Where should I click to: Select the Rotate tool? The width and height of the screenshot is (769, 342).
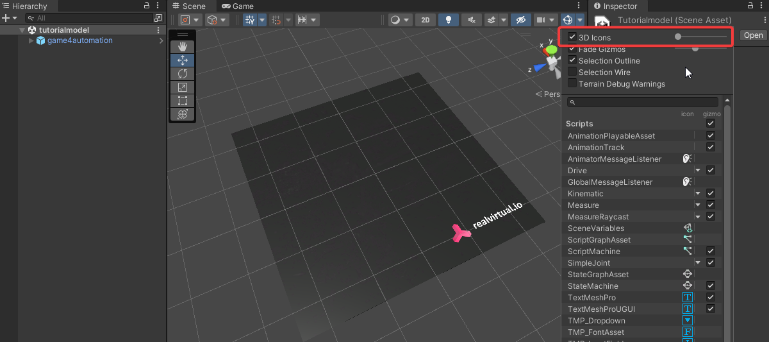[183, 74]
